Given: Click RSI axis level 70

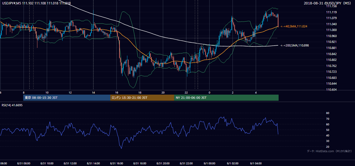Looking at the screenshot, I should click(x=327, y=119).
